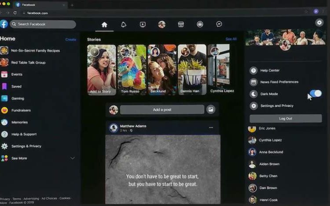Expand See More chevron in sidebar

[73, 158]
